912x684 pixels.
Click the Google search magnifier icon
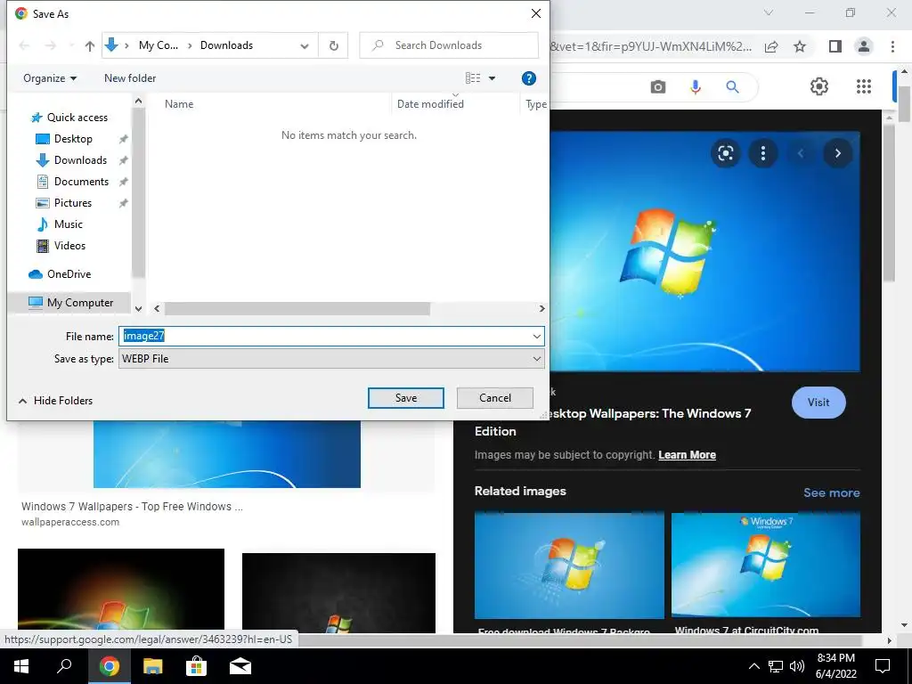(732, 87)
